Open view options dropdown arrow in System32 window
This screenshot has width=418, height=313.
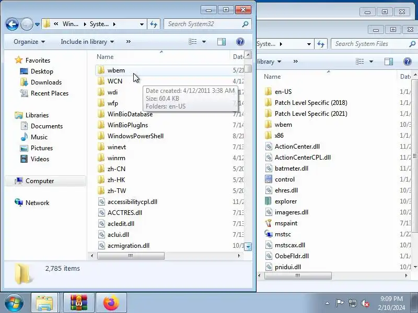[x=204, y=42]
